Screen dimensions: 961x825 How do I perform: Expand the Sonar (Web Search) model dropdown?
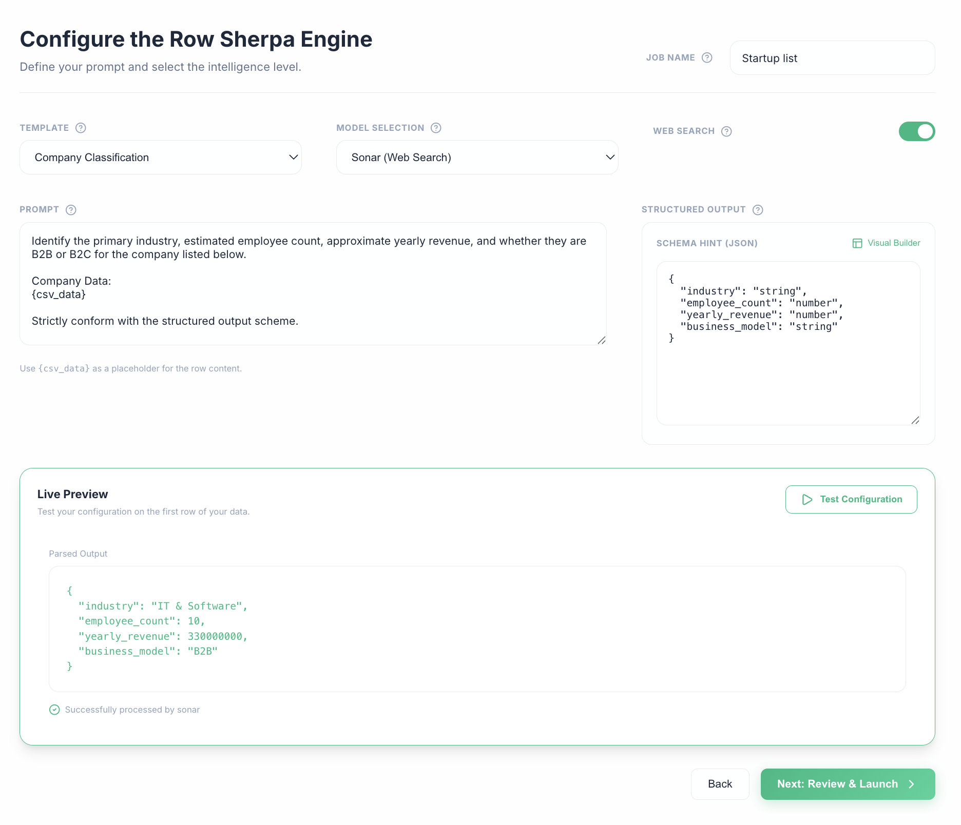click(x=477, y=158)
